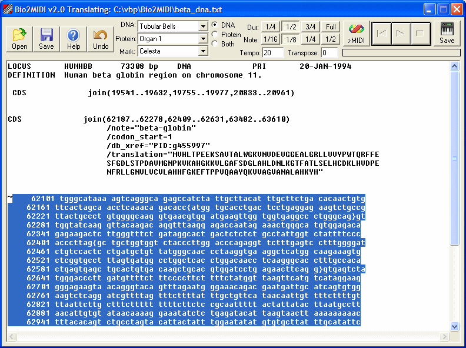Click the vertical scrollbar down arrow
Screen dimensions: 466x348
[454, 326]
